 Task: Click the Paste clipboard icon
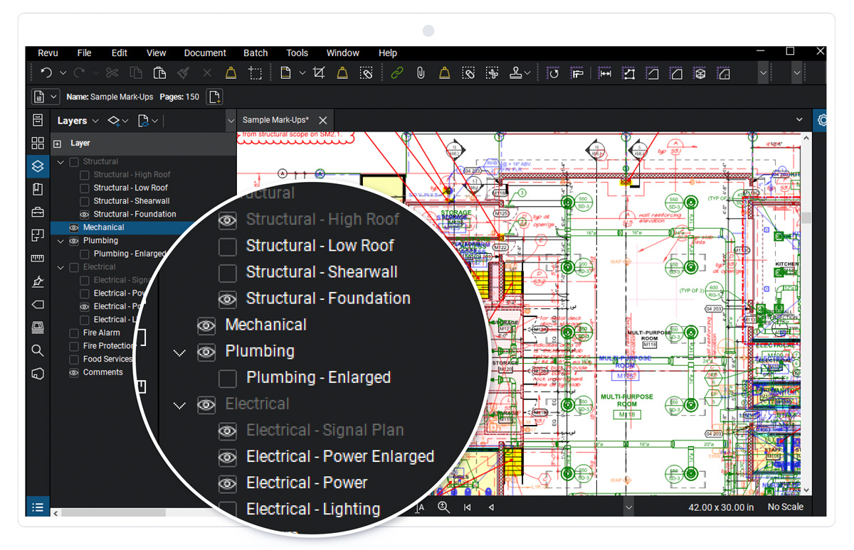click(x=159, y=72)
